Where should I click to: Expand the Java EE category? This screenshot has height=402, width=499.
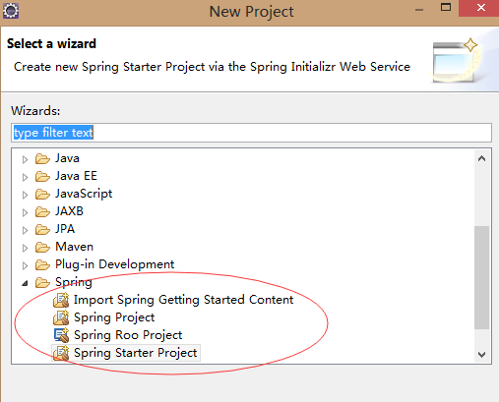[25, 177]
